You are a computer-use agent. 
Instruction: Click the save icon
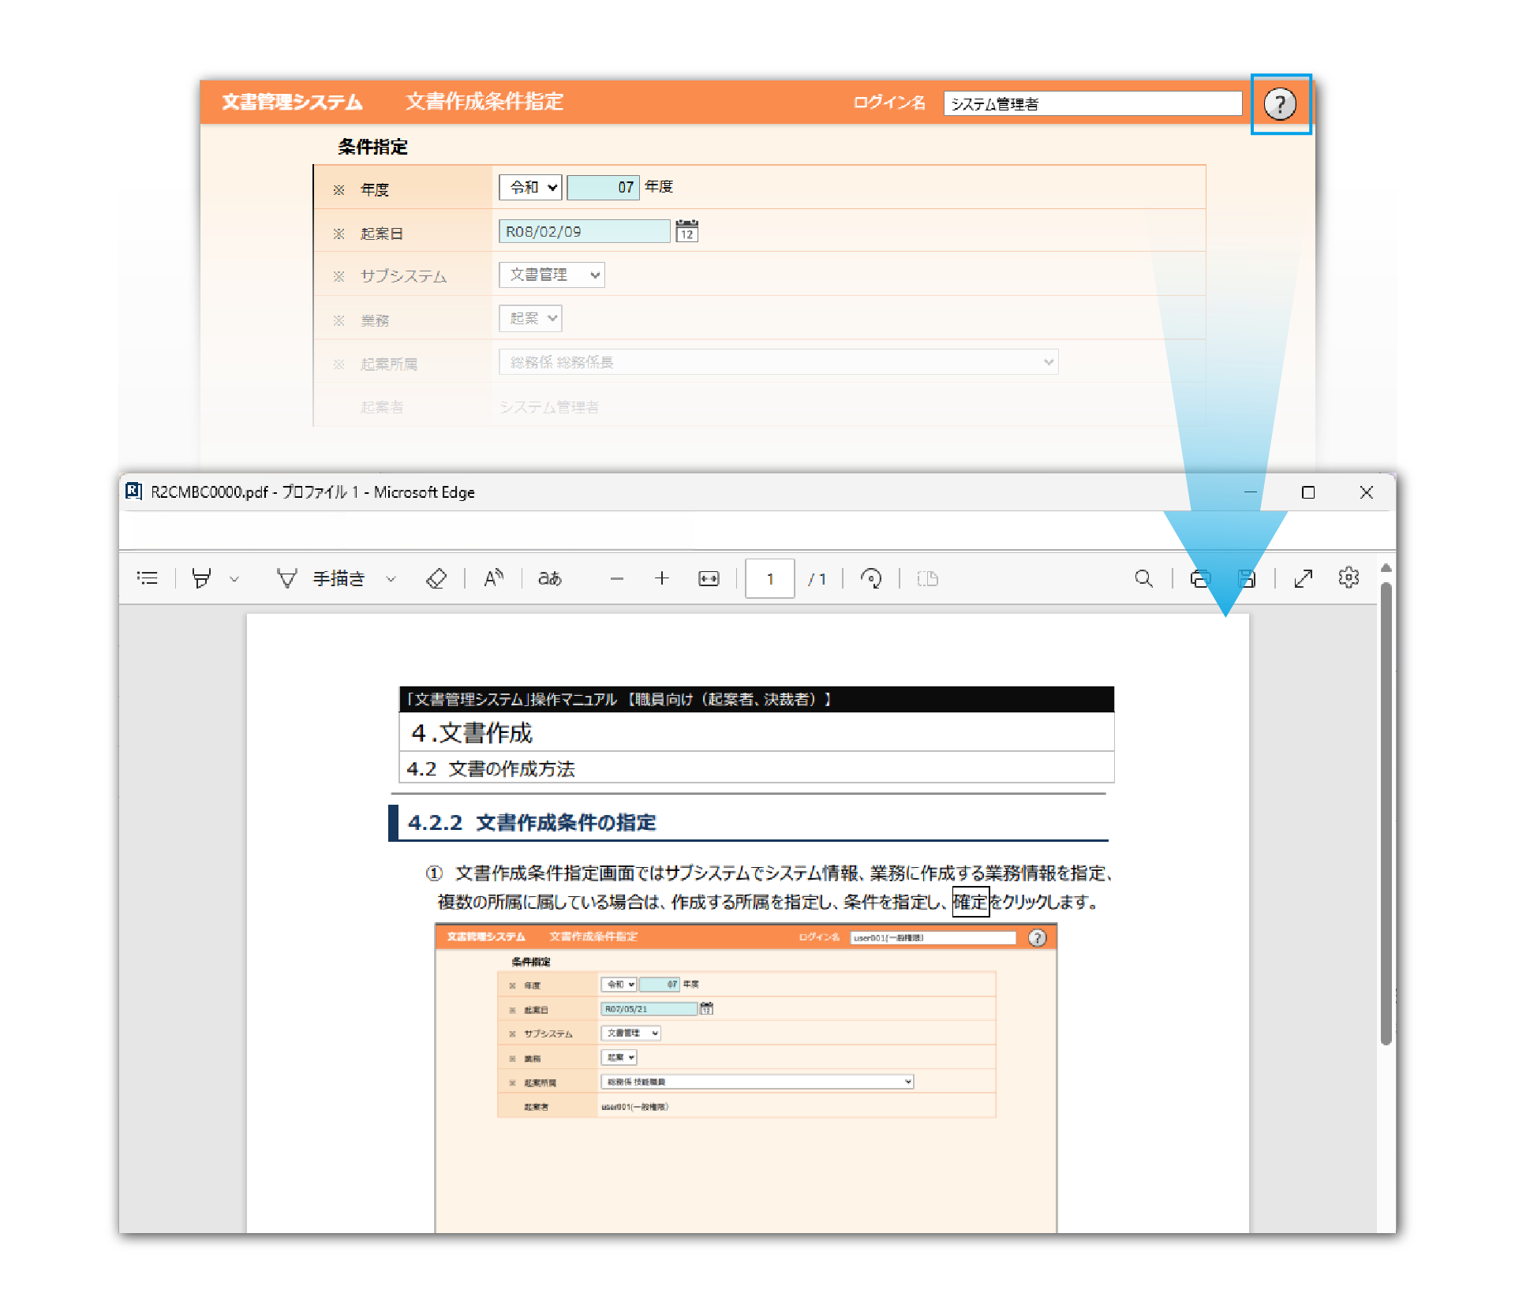(x=1246, y=578)
